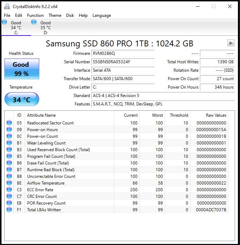Click status orb for Erase Fail Count
The image size is (240, 245).
pos(9,163)
